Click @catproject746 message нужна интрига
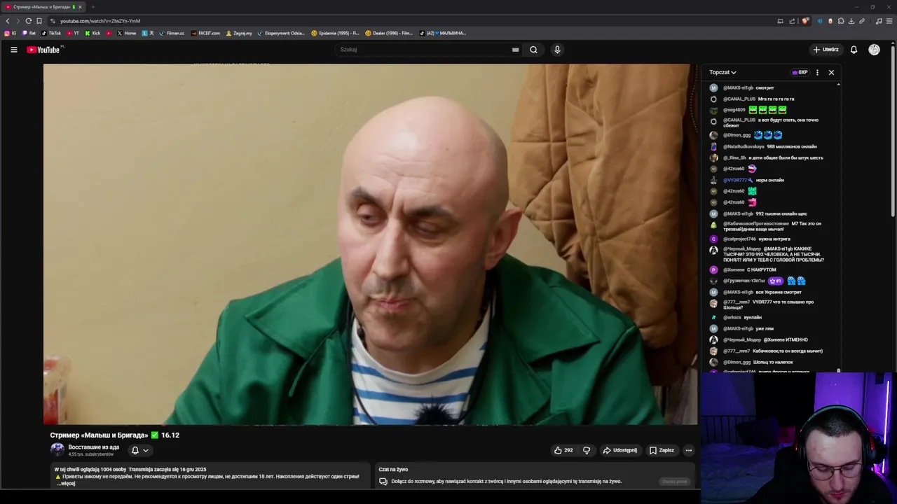 774,239
